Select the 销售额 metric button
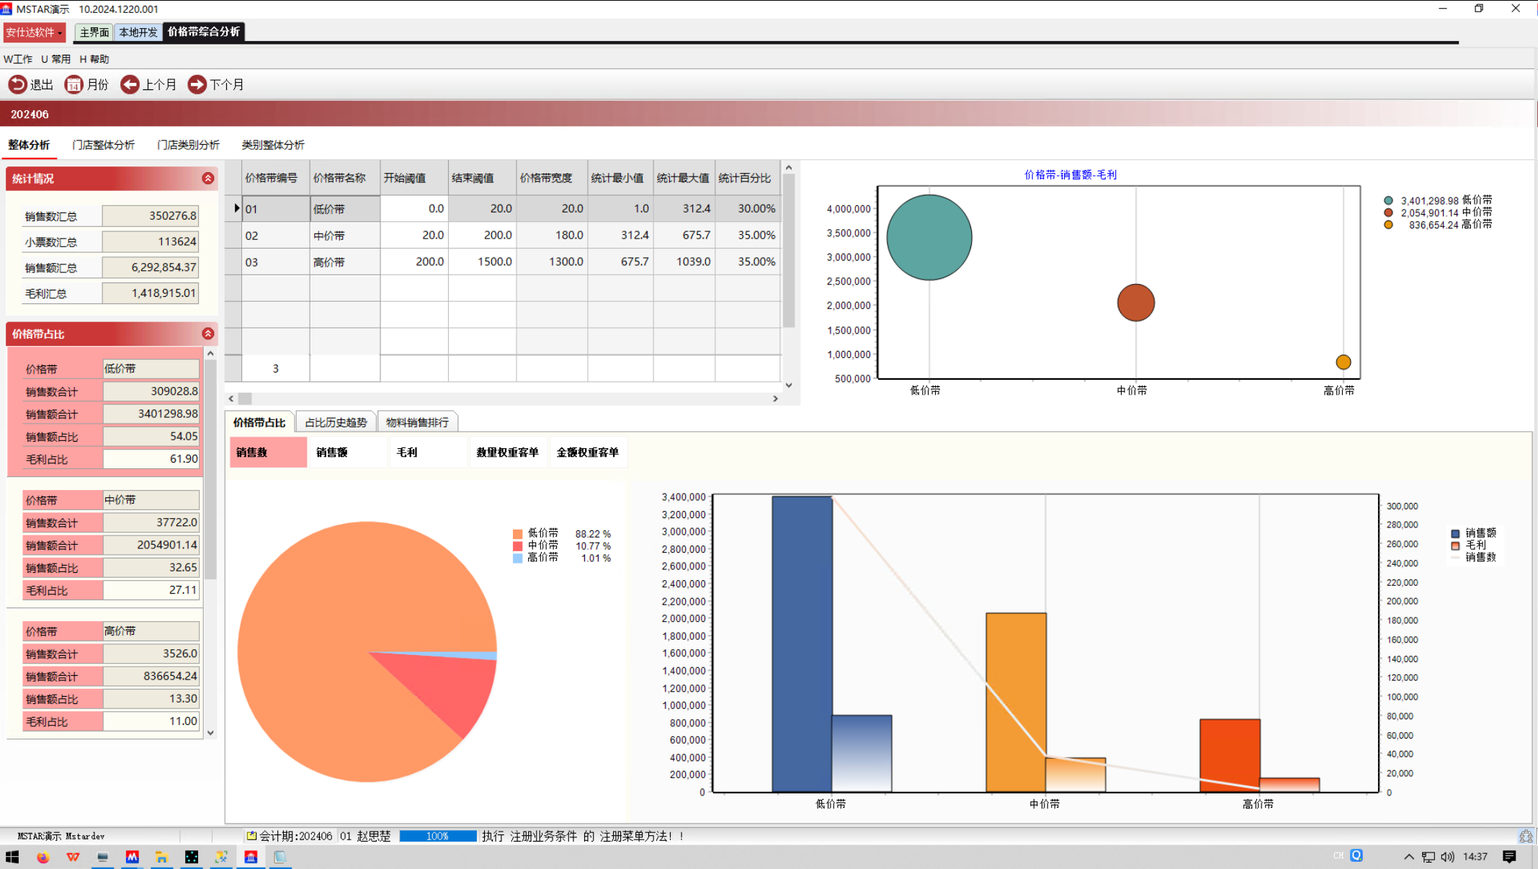The image size is (1538, 869). (347, 453)
